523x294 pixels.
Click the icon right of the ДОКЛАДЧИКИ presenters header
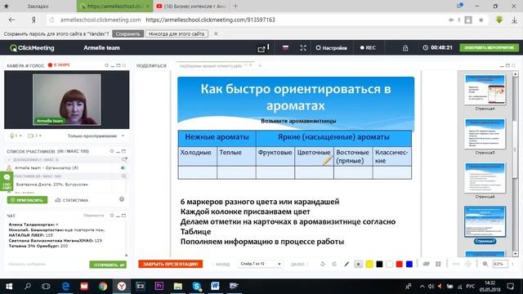(124, 160)
